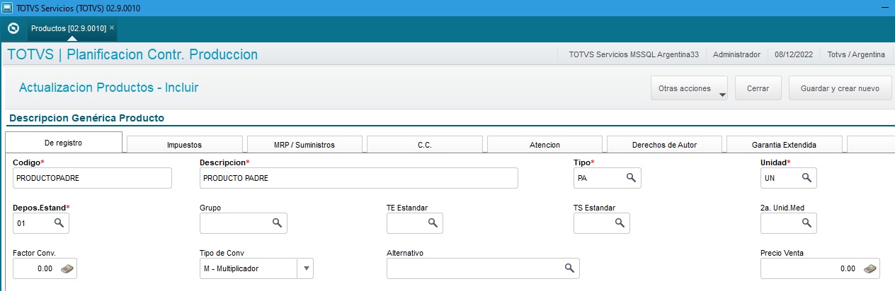The width and height of the screenshot is (895, 291).
Task: Open calculator icon in Factor Conv. field
Action: (x=67, y=268)
